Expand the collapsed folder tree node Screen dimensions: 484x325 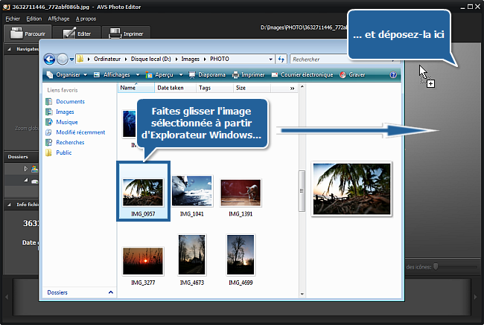point(25,169)
